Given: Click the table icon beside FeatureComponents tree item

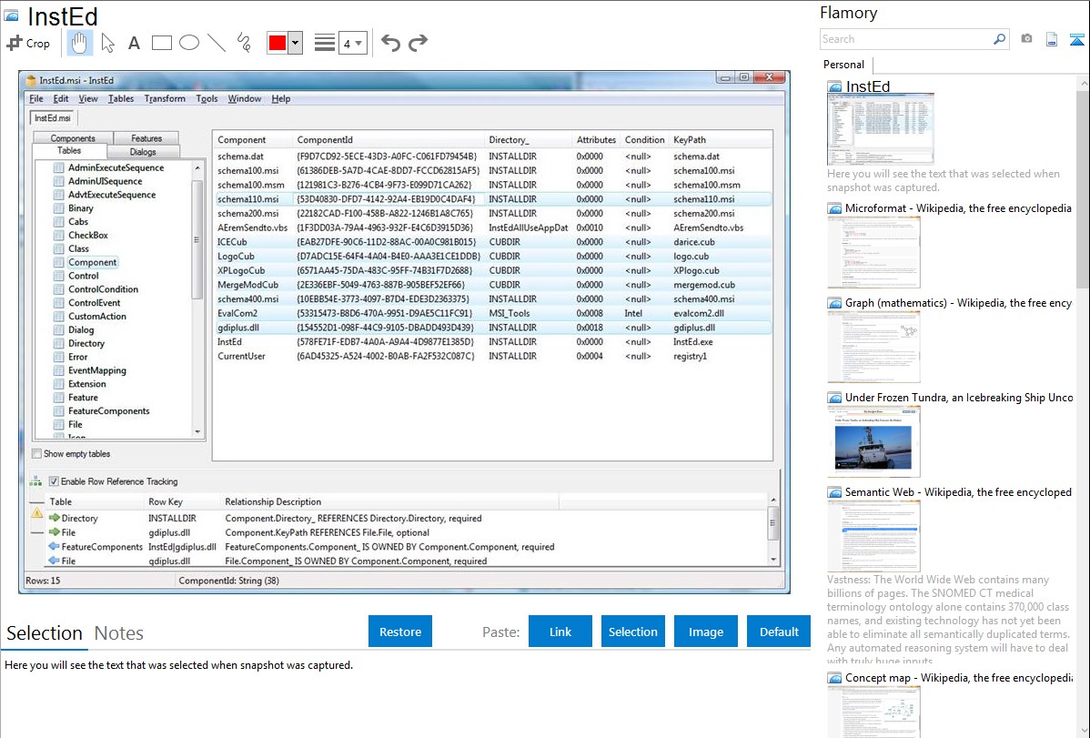Looking at the screenshot, I should click(x=59, y=411).
